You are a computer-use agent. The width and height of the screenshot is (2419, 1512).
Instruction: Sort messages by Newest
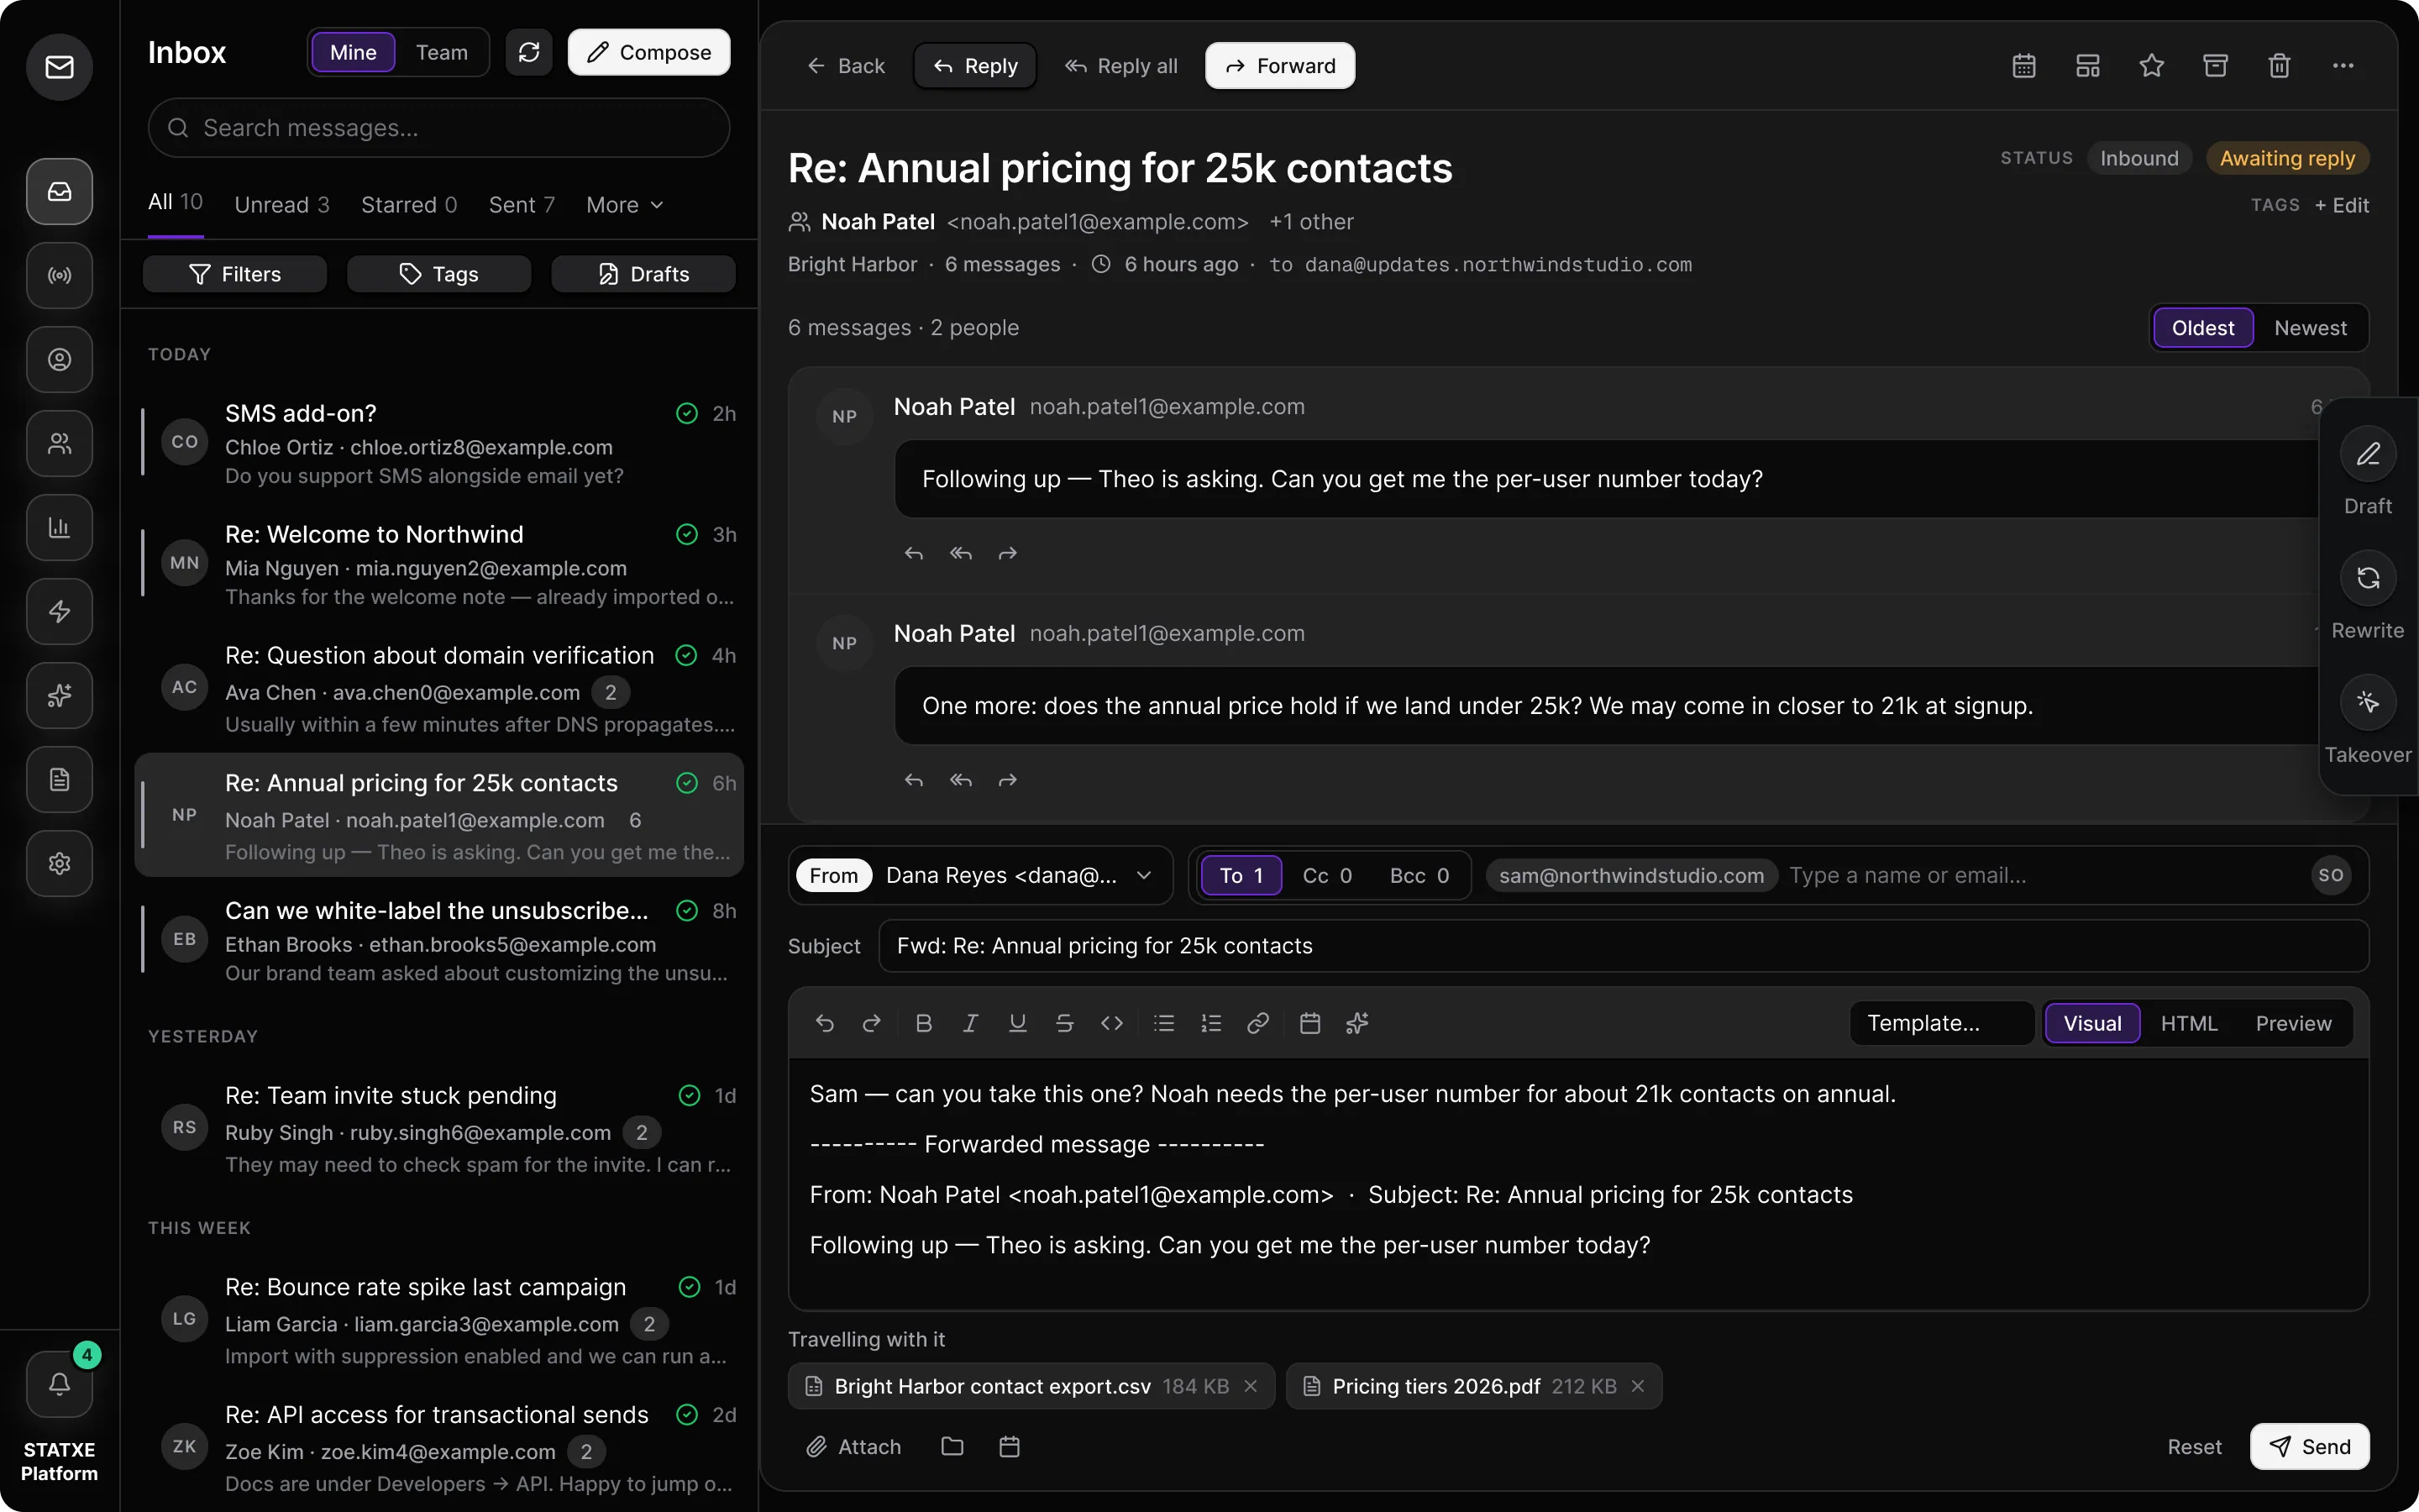click(x=2310, y=328)
